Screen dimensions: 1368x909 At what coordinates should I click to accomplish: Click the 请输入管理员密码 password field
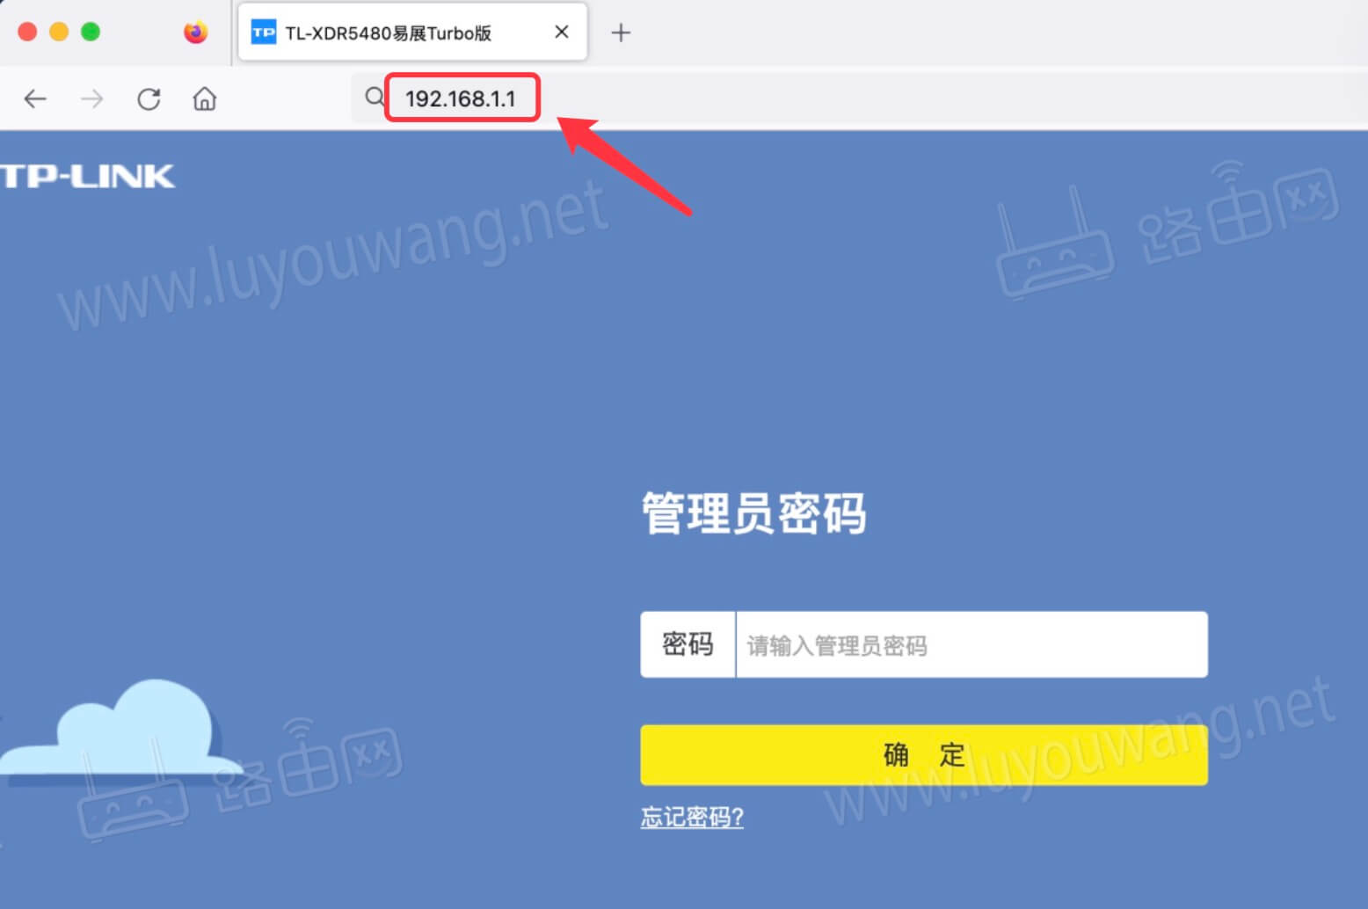pos(967,644)
